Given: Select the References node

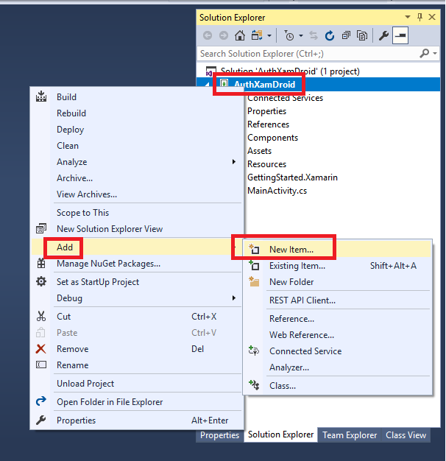Looking at the screenshot, I should click(x=268, y=124).
